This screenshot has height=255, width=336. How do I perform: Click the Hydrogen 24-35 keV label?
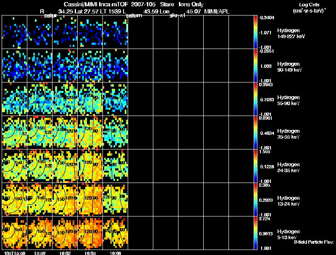(288, 167)
